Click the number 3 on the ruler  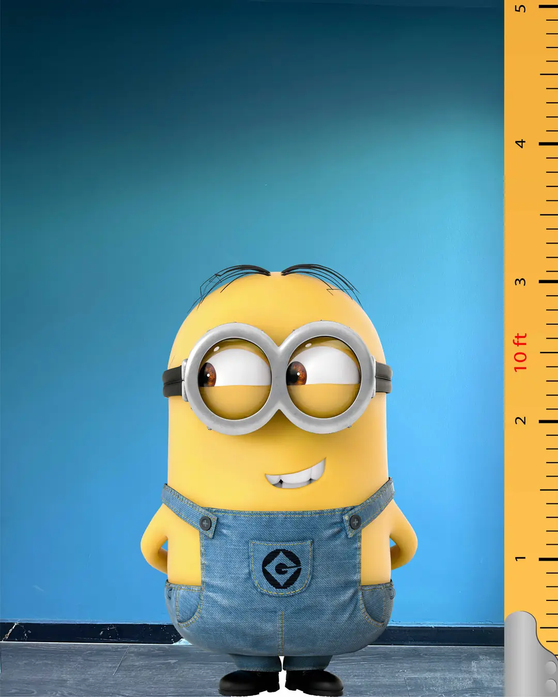point(521,282)
